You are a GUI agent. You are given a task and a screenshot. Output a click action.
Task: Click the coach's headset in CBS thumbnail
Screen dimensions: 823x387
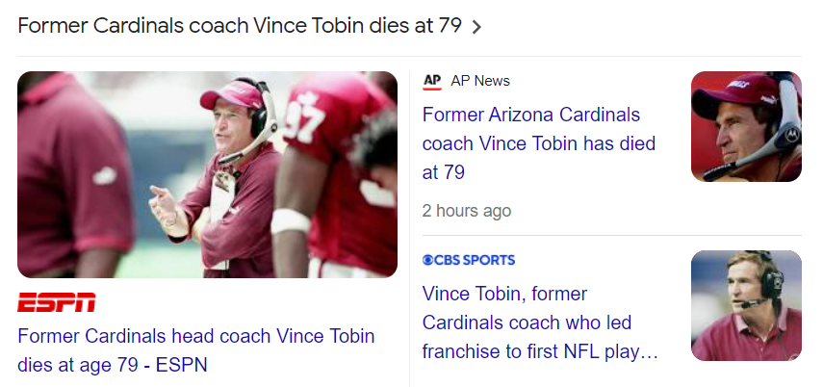pyautogui.click(x=770, y=279)
